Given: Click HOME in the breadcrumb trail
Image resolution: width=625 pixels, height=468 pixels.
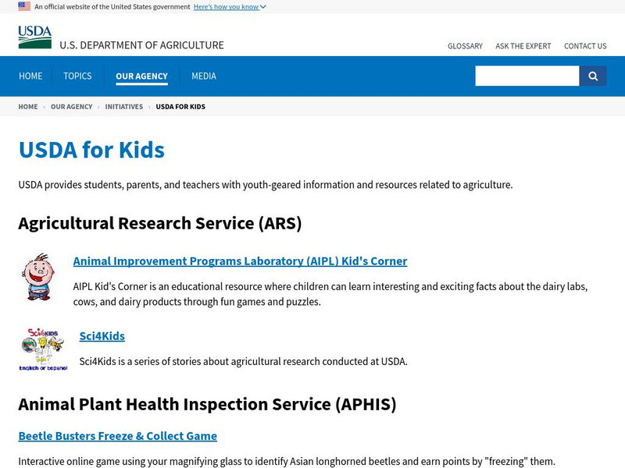Looking at the screenshot, I should tap(28, 107).
